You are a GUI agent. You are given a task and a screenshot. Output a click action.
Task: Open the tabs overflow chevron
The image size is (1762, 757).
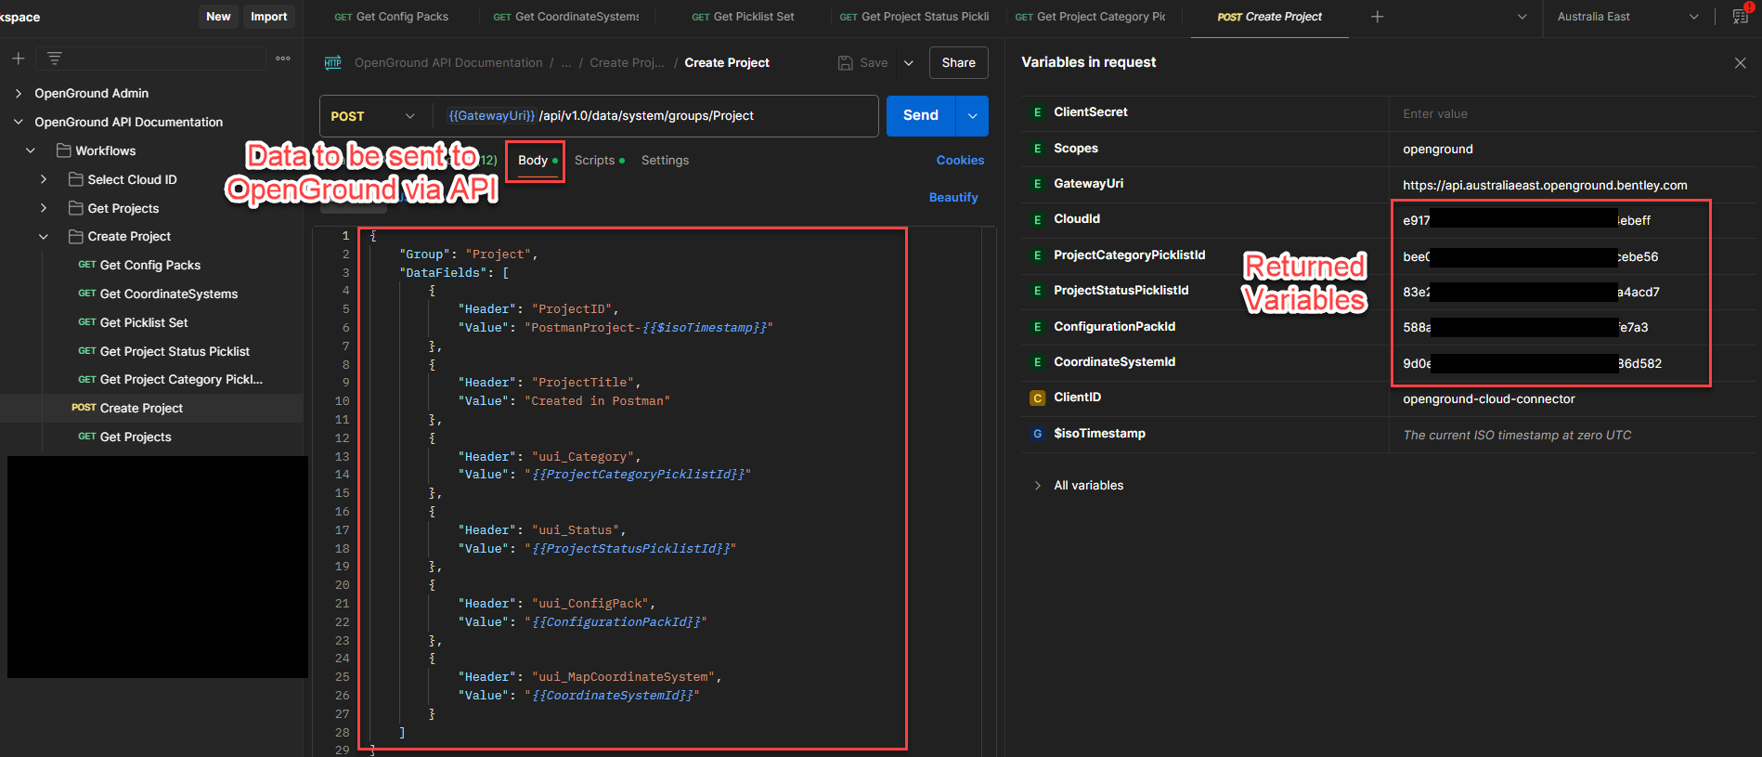tap(1522, 17)
